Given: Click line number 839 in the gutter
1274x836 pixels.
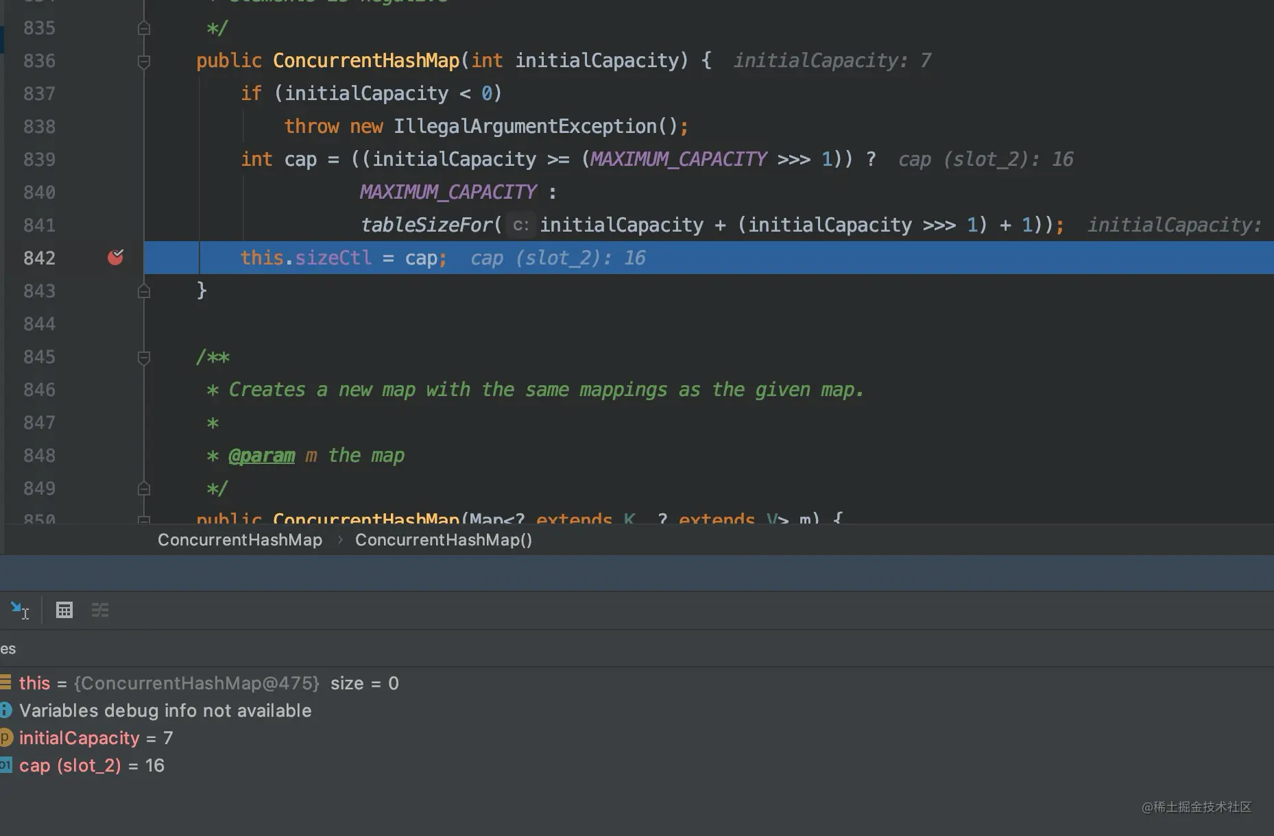Looking at the screenshot, I should tap(39, 159).
